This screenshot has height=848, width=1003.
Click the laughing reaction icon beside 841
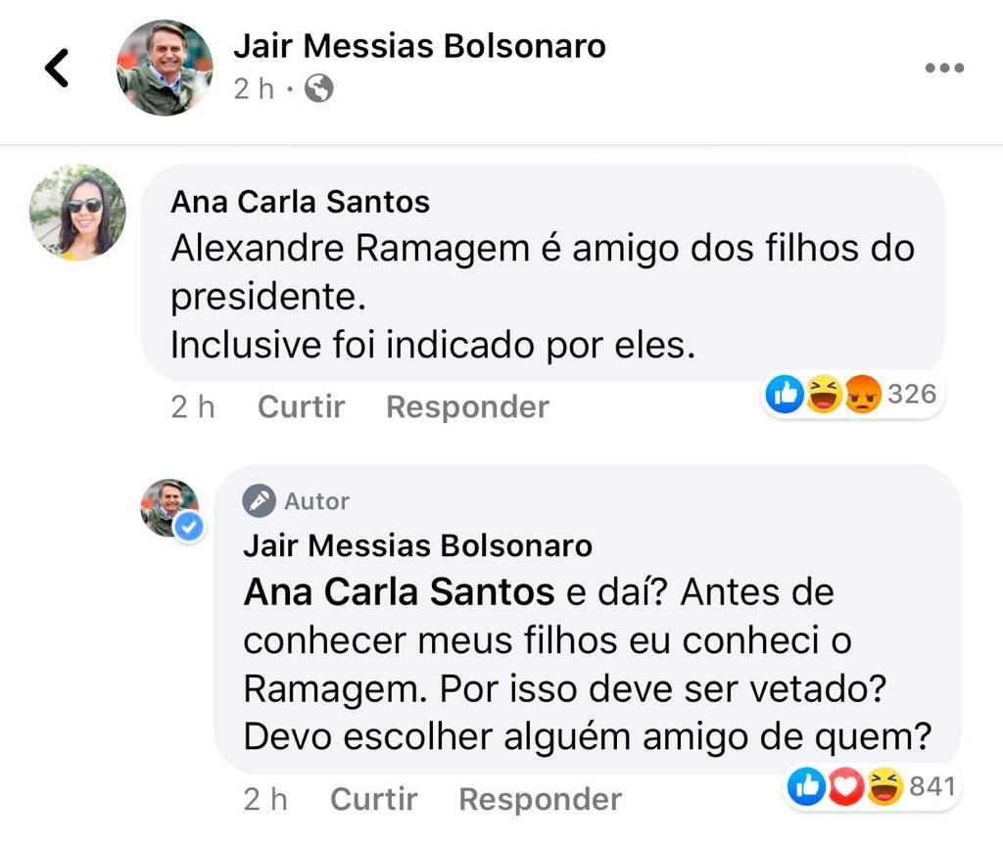(884, 786)
